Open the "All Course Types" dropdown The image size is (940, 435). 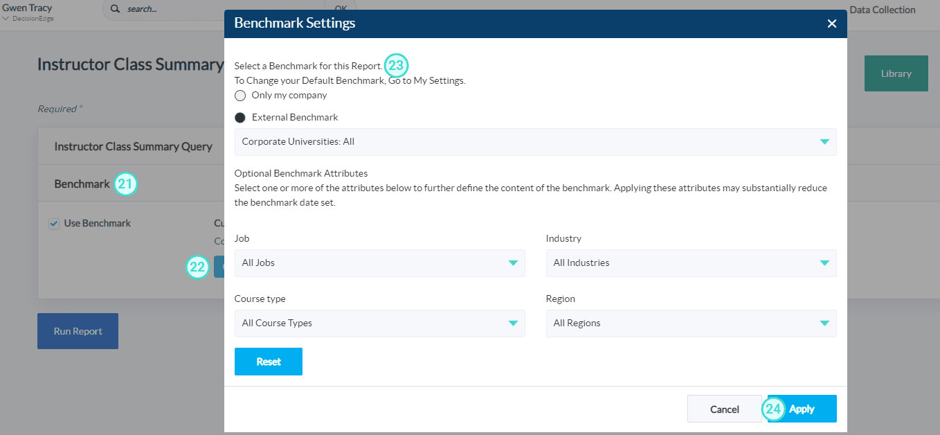click(512, 323)
